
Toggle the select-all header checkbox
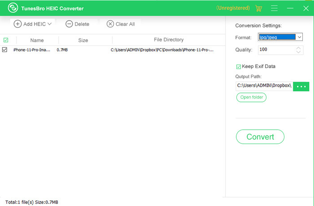point(6,40)
